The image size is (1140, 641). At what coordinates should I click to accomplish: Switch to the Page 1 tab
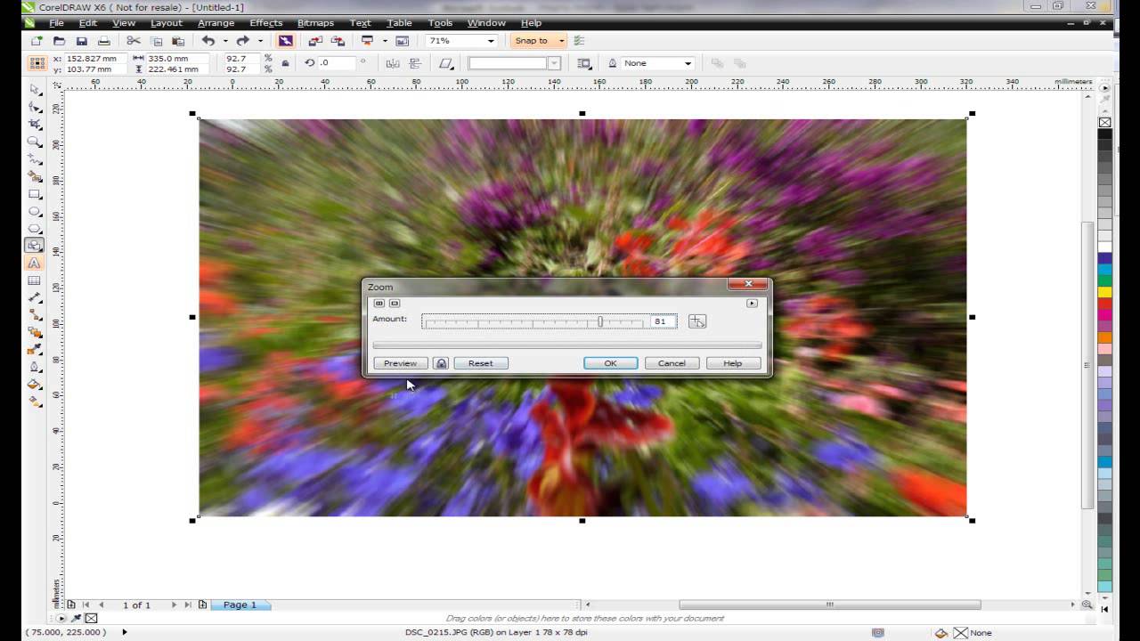pyautogui.click(x=240, y=605)
